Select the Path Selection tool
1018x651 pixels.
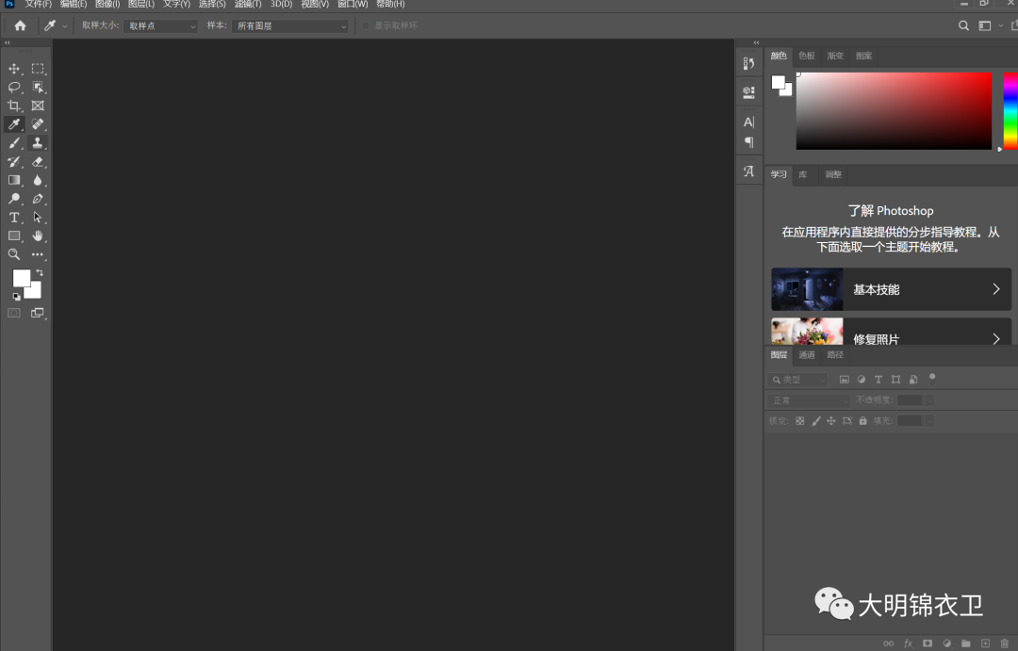(38, 218)
